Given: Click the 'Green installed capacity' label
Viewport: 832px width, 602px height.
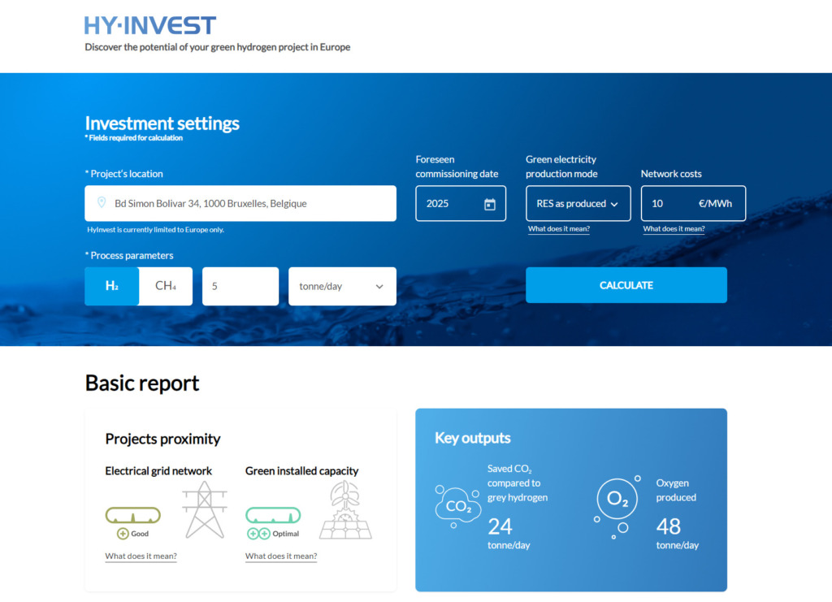Looking at the screenshot, I should (x=301, y=471).
